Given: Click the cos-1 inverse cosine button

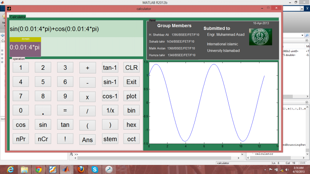Looking at the screenshot, I should tap(110, 96).
